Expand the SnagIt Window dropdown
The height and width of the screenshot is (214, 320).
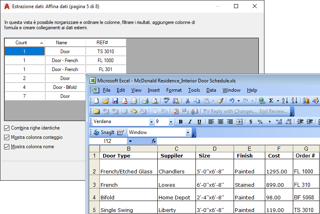(188, 133)
